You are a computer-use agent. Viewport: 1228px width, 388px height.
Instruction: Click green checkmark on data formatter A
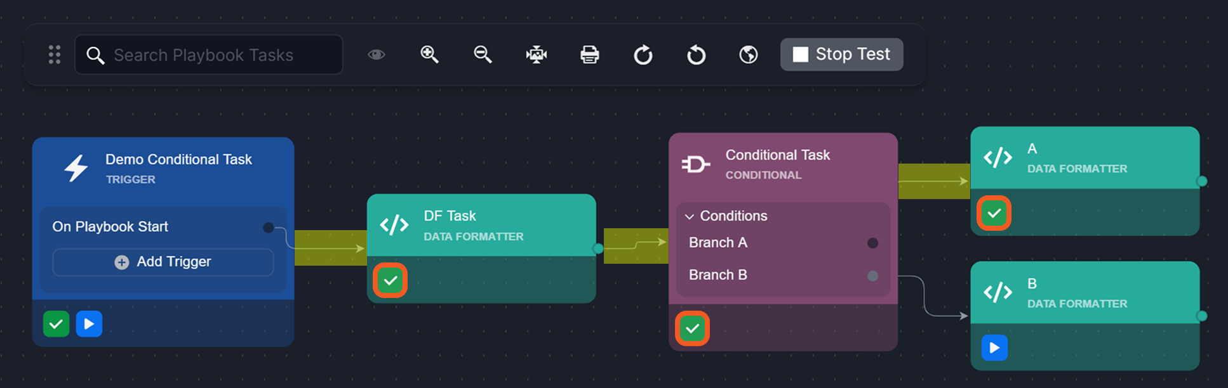coord(994,213)
